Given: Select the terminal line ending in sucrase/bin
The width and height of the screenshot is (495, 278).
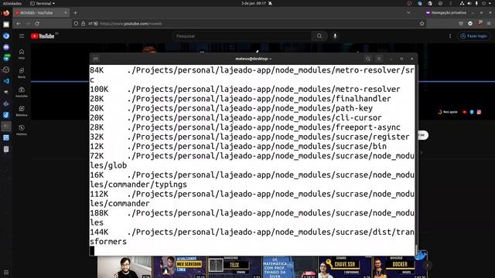Looking at the screenshot, I should coord(238,146).
